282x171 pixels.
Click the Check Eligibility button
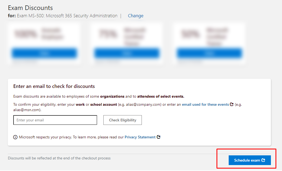[x=123, y=120]
